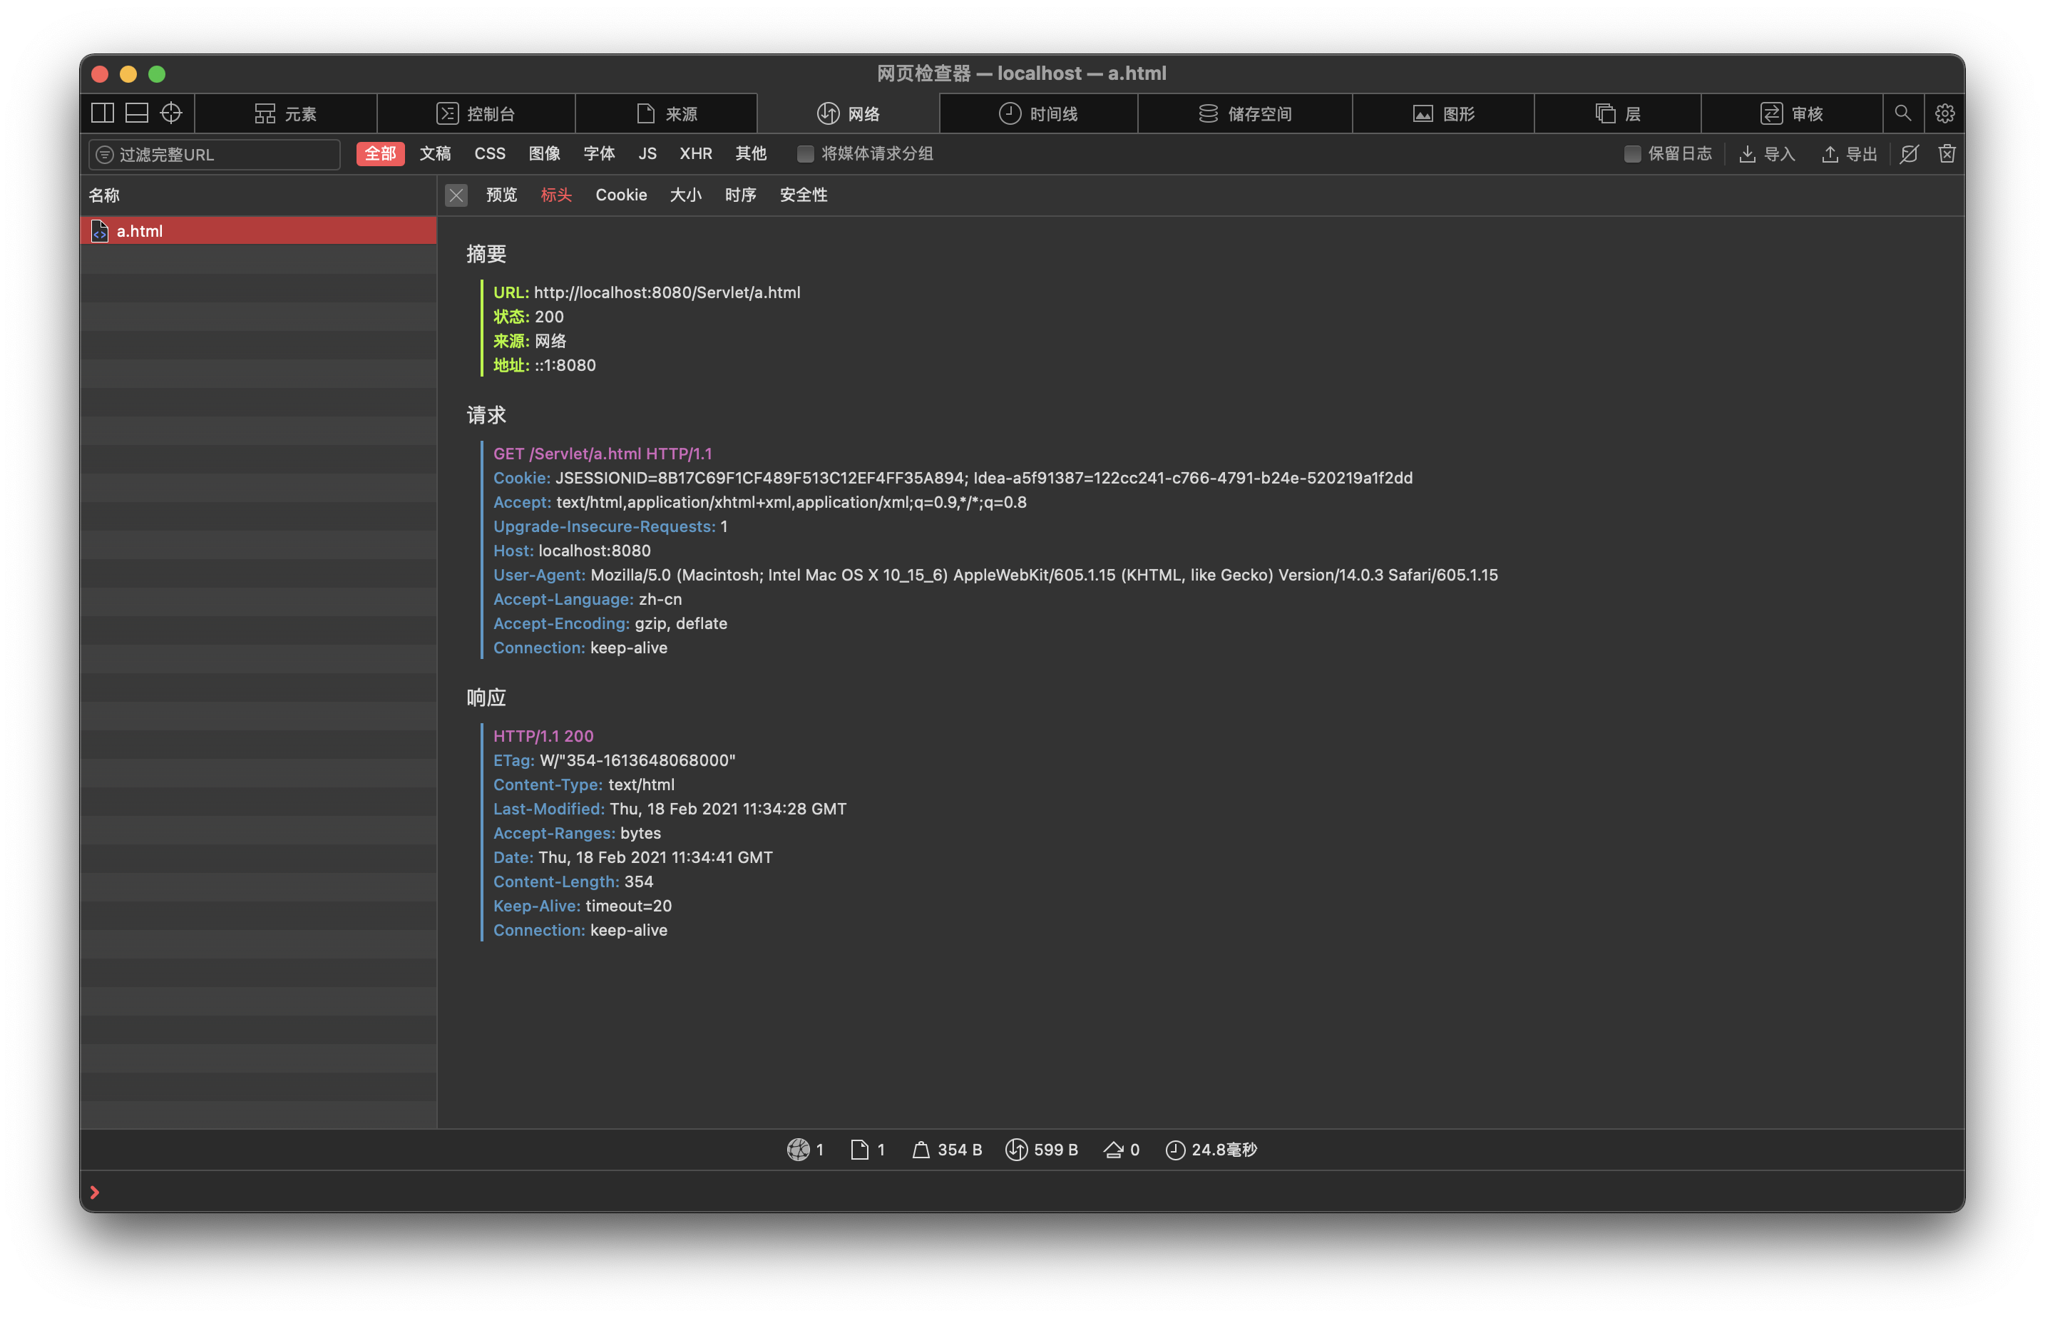Filter requests by XHR type

point(695,154)
